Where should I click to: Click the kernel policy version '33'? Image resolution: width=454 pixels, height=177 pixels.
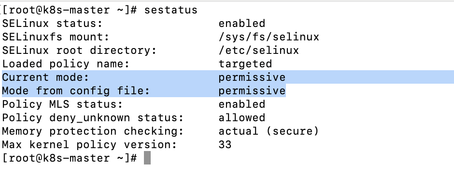point(225,144)
